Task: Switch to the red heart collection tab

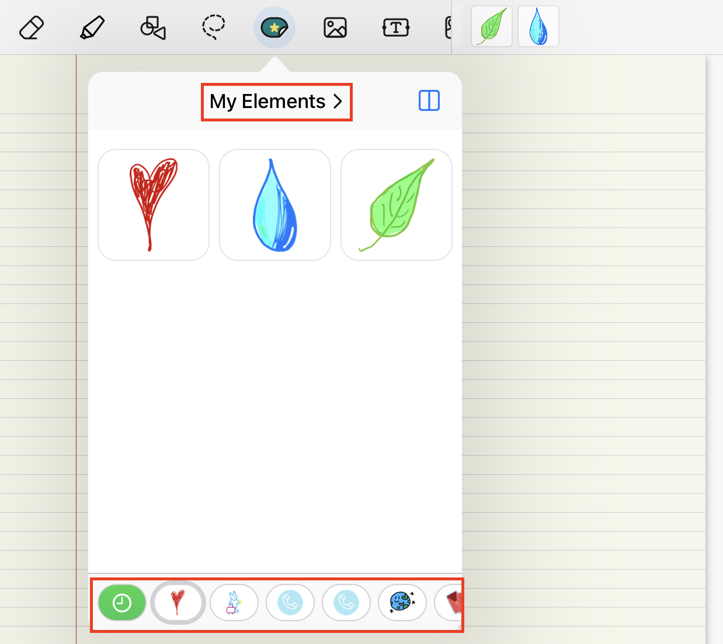Action: pyautogui.click(x=178, y=603)
